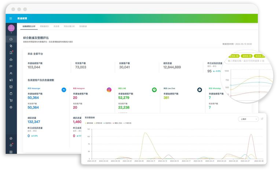Click the blocked customers value 30,041

pos(125,67)
